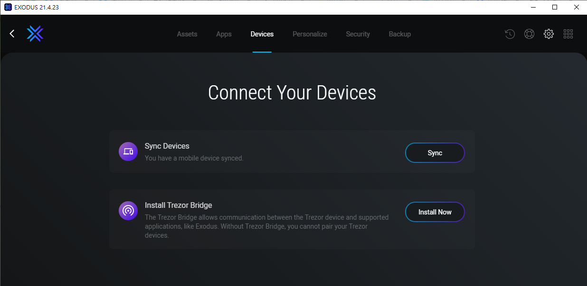Click the Trezor Bridge description paragraph
The width and height of the screenshot is (587, 286).
[x=267, y=226]
